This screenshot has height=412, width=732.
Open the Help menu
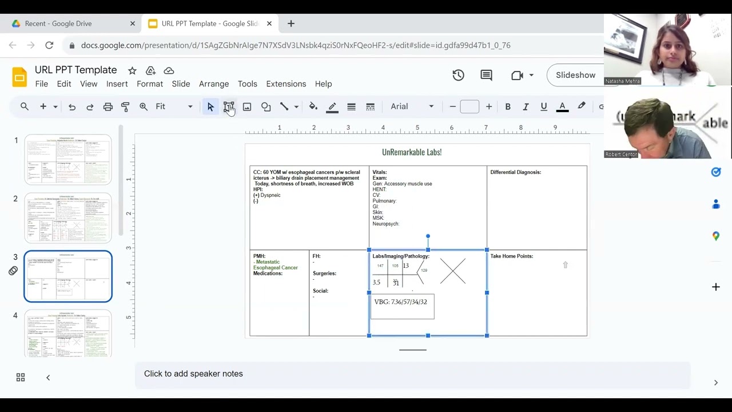coord(323,84)
